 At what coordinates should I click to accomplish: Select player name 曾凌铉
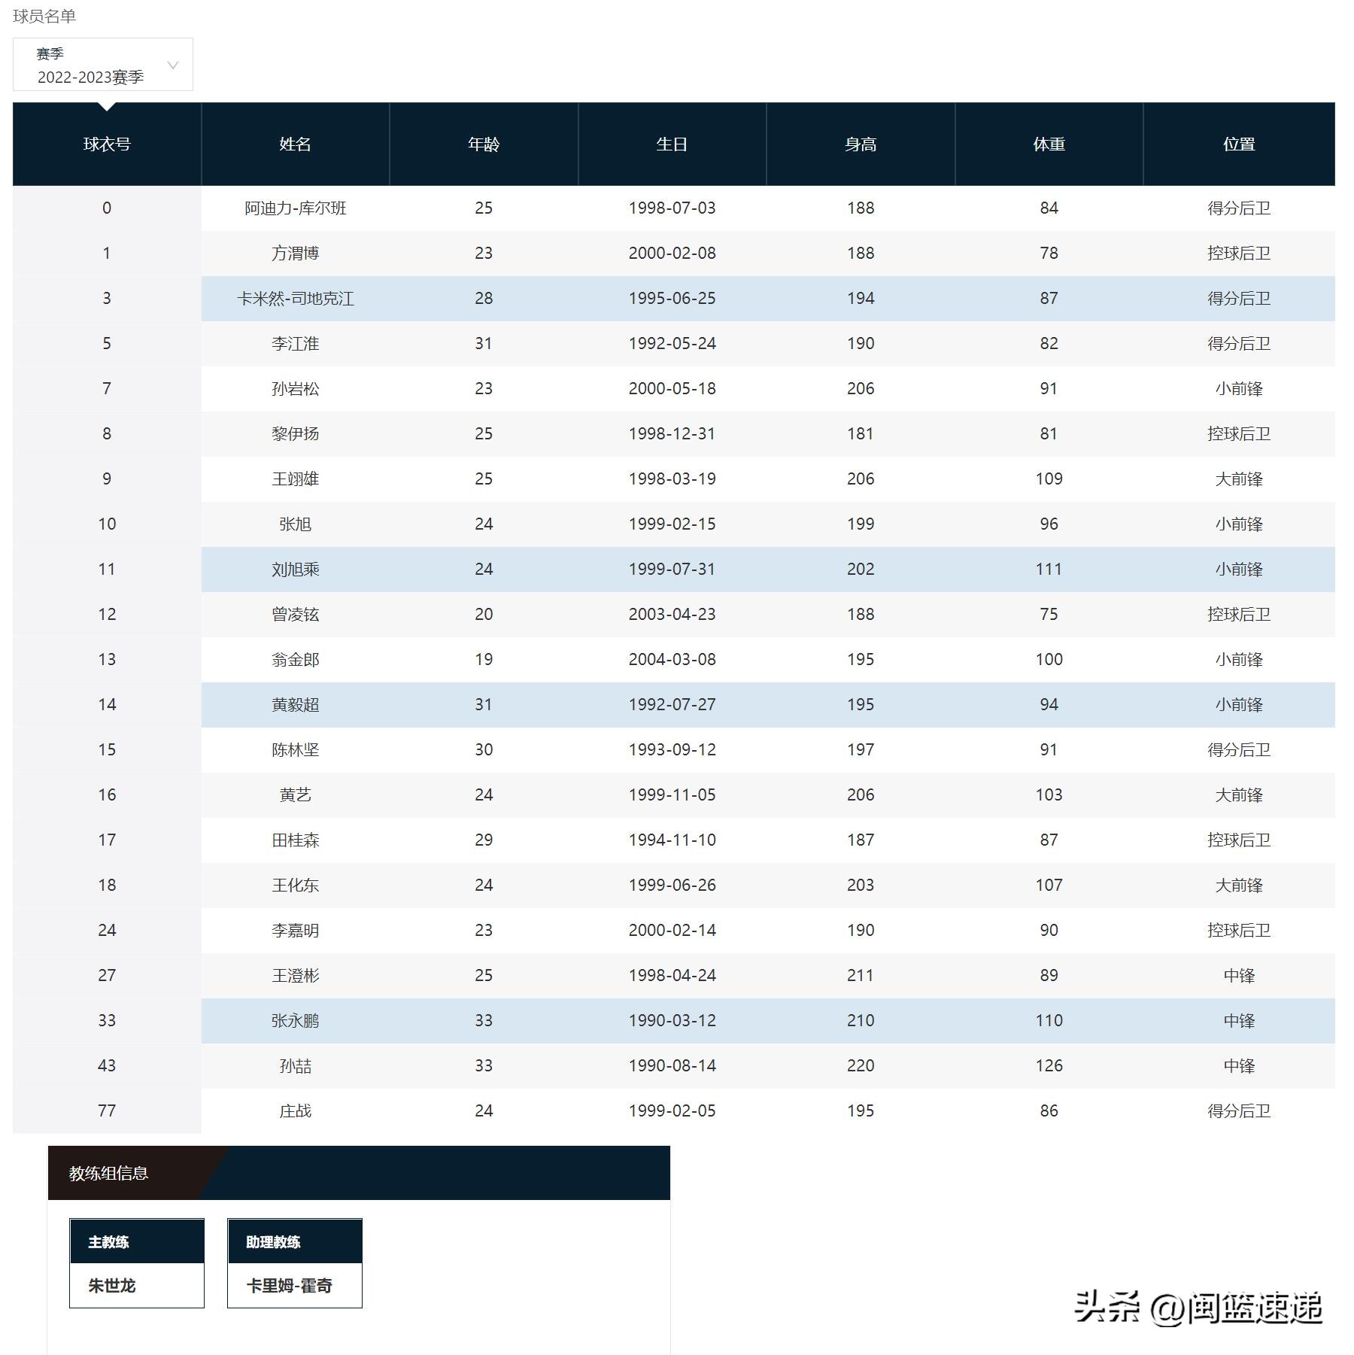click(x=295, y=615)
